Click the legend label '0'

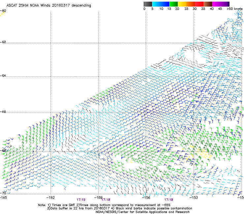click(144, 9)
